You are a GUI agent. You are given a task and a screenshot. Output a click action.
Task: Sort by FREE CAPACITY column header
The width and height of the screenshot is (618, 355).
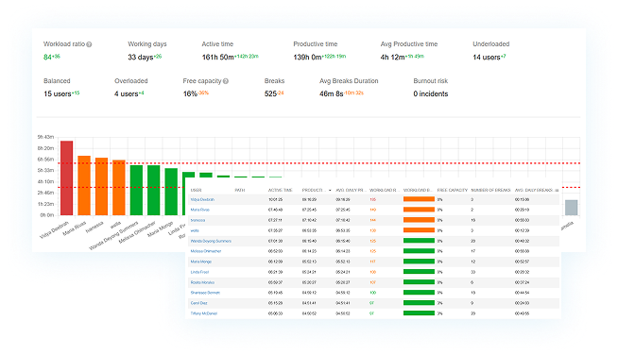tap(452, 191)
